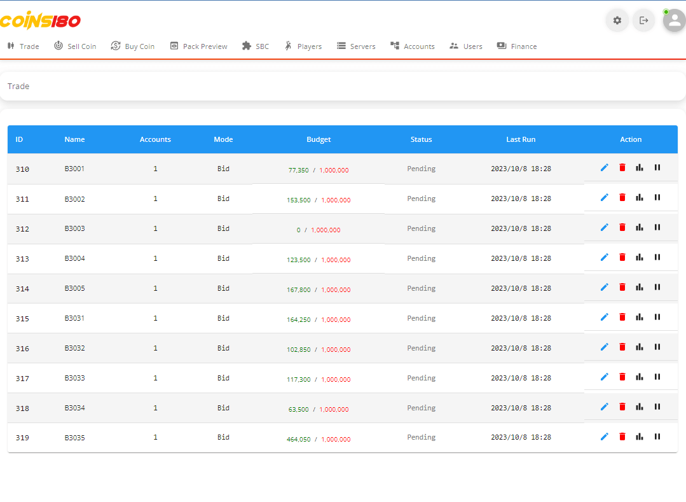Click the Finance menu icon
Image resolution: width=686 pixels, height=502 pixels.
(500, 46)
